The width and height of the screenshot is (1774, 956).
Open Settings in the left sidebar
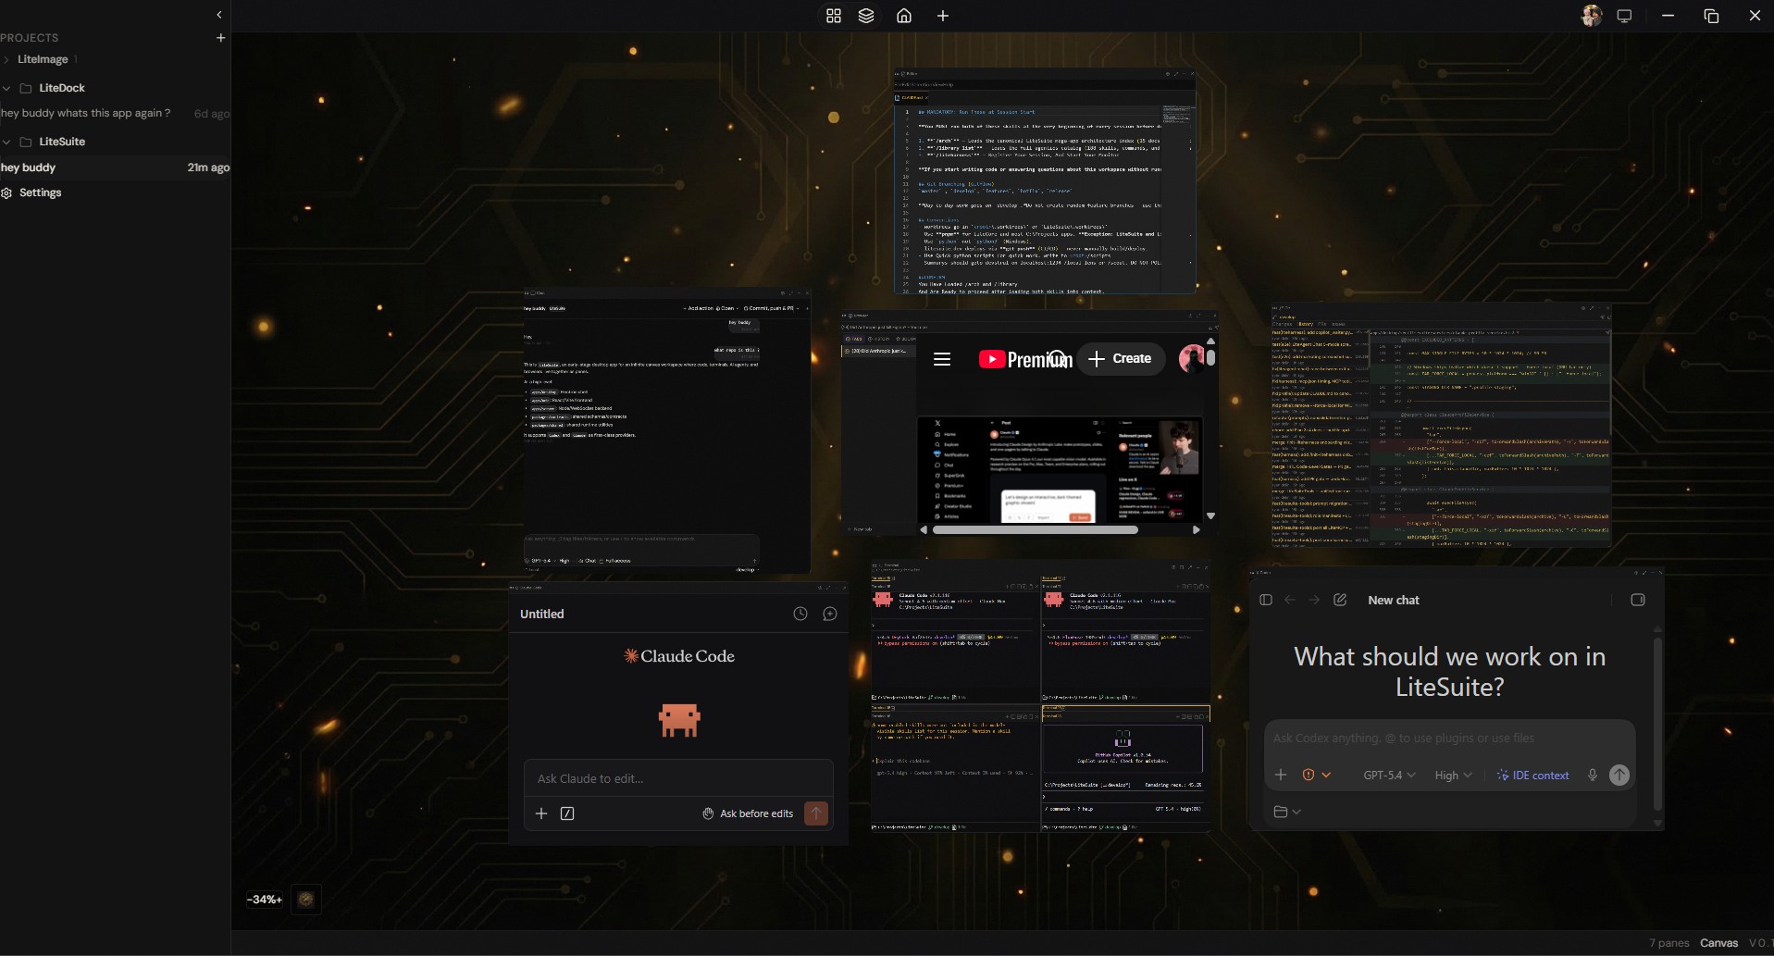40,192
